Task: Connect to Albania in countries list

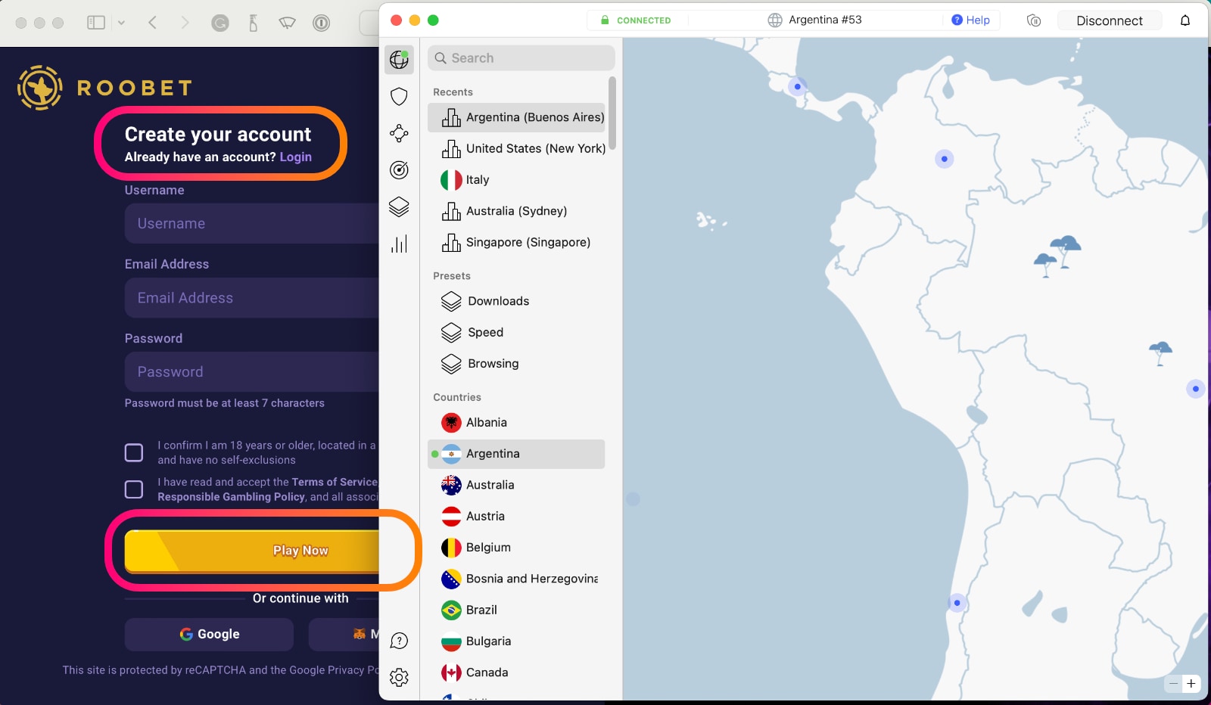Action: pos(516,423)
